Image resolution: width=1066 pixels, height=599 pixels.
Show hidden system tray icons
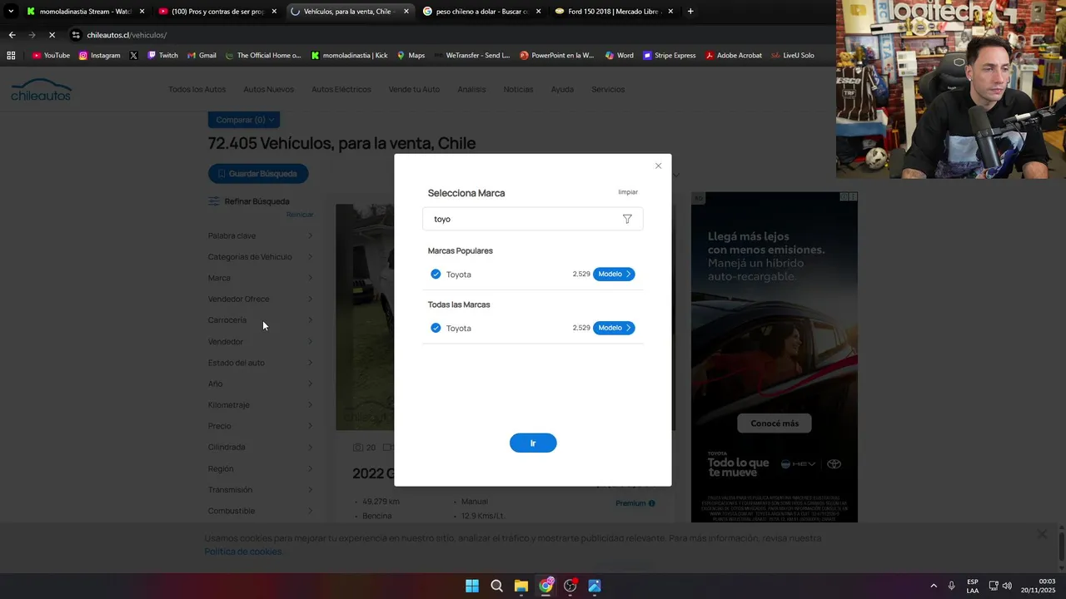tap(933, 586)
